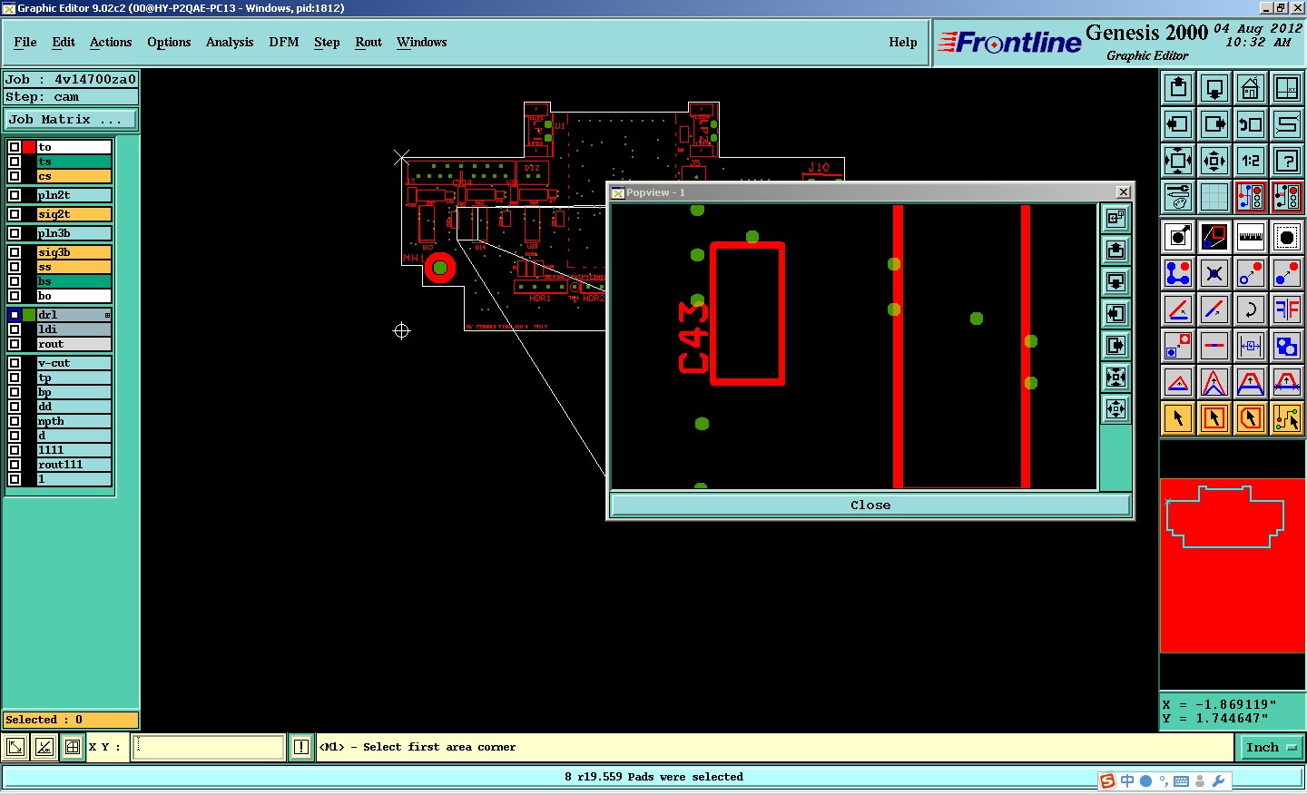
Task: Toggle checkbox for layer 'to'
Action: tap(15, 147)
